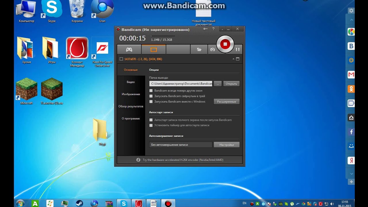Open Odnoklassniki icon in the sidebar
The width and height of the screenshot is (368, 207).
click(351, 89)
